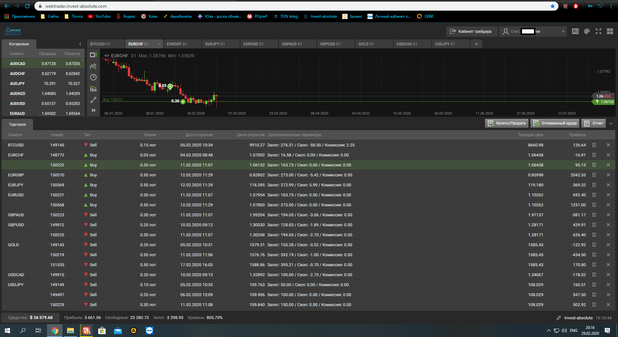The height and width of the screenshot is (337, 618).
Task: Select the 0.30 buy marker on chart
Action: click(x=183, y=101)
